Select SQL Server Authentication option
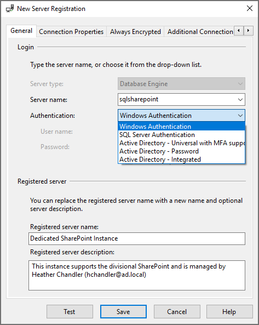This screenshot has height=325, width=259. [x=181, y=135]
